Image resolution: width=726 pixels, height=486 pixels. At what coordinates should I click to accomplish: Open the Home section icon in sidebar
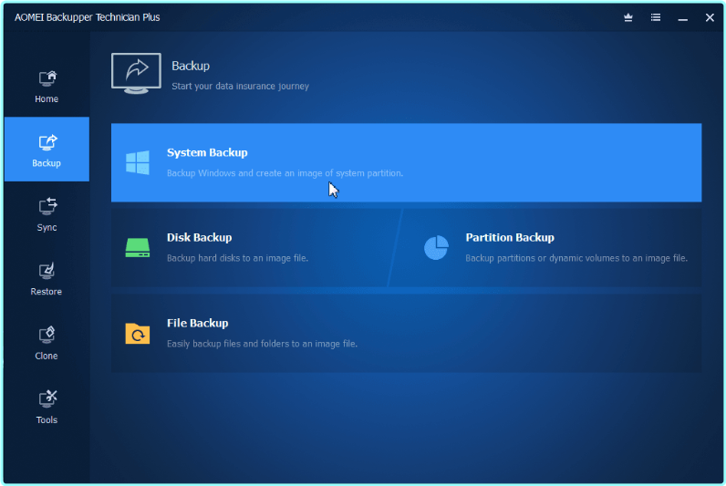click(47, 78)
